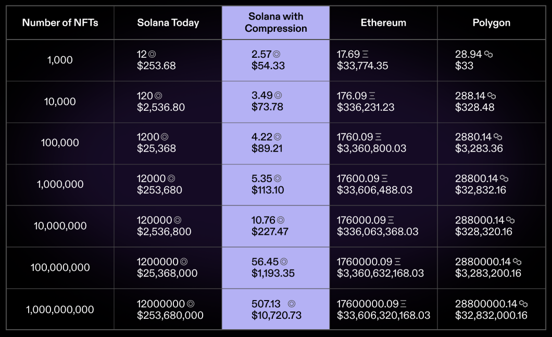Click the Ethereum symbol after 17.69
The height and width of the screenshot is (337, 552).
click(x=366, y=54)
